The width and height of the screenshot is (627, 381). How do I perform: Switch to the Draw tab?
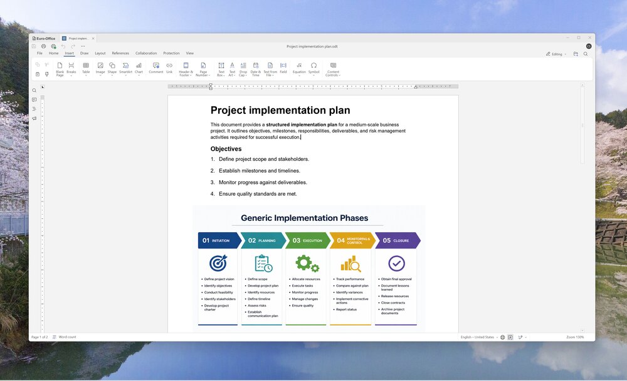tap(85, 53)
